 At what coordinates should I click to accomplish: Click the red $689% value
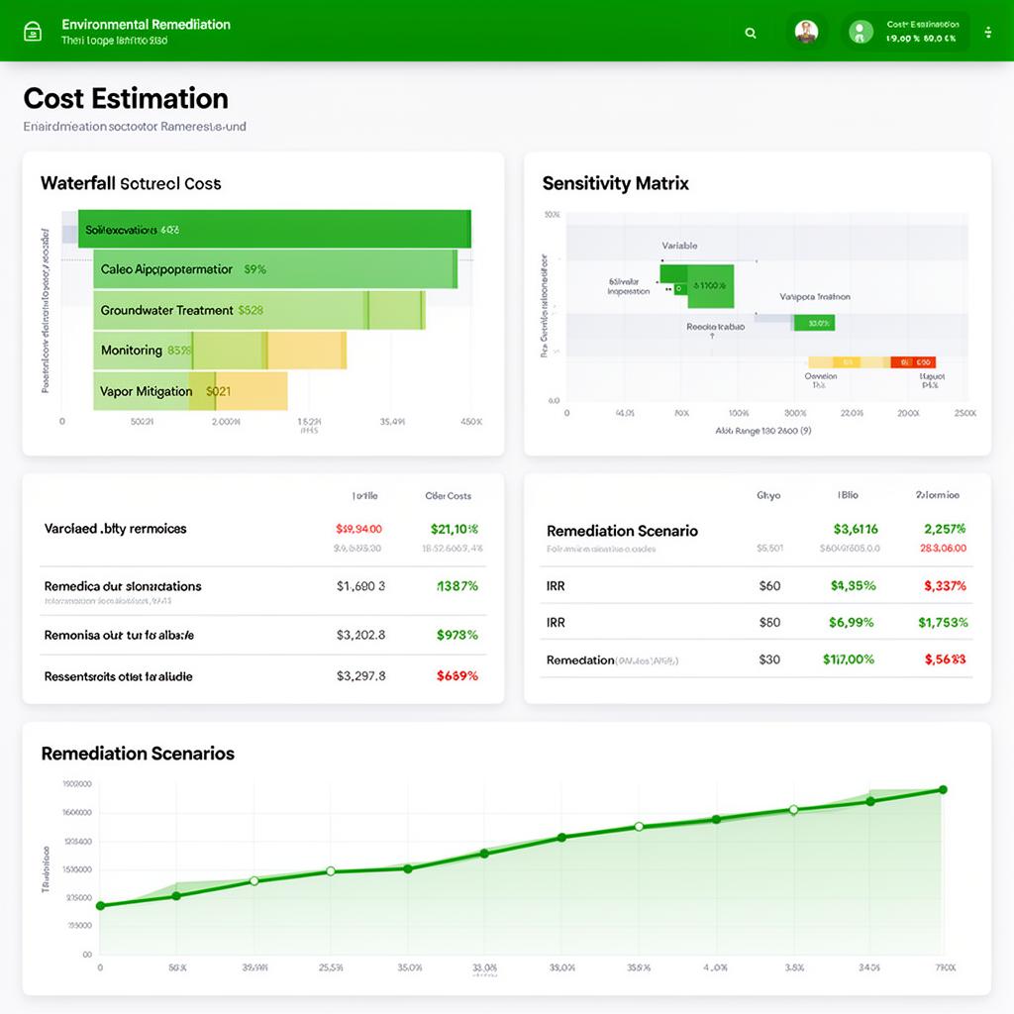point(457,675)
